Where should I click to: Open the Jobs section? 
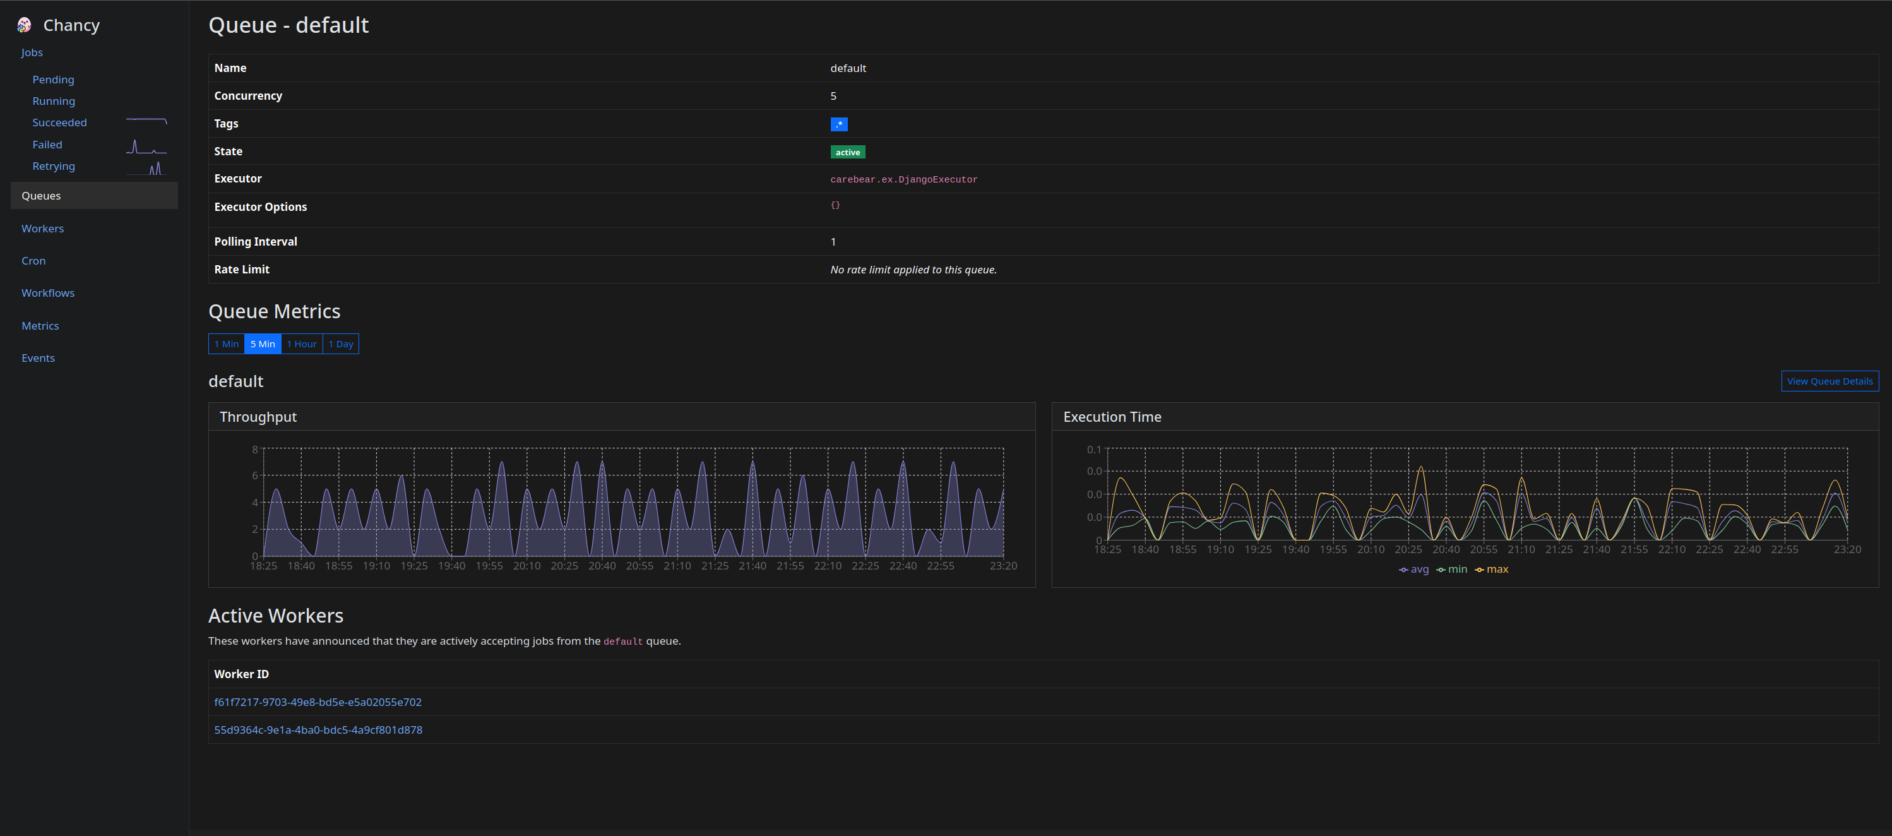(x=32, y=53)
